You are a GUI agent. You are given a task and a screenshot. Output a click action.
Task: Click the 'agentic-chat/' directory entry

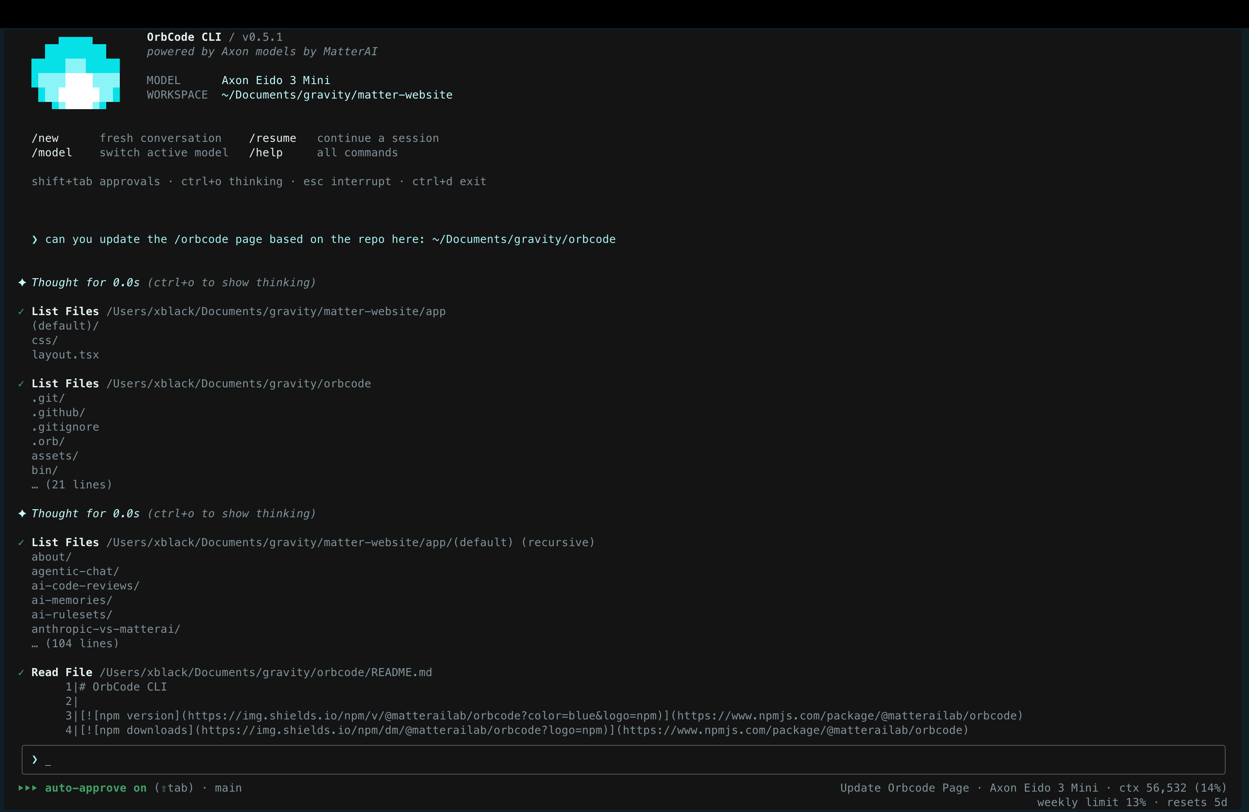[76, 571]
